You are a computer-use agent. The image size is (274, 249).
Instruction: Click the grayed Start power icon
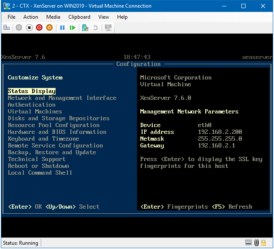click(19, 28)
